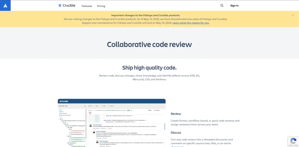Viewport: 299px width, 147px height.
Task: Click the 'Review code, discuss changes' description text
Action: [x=149, y=77]
